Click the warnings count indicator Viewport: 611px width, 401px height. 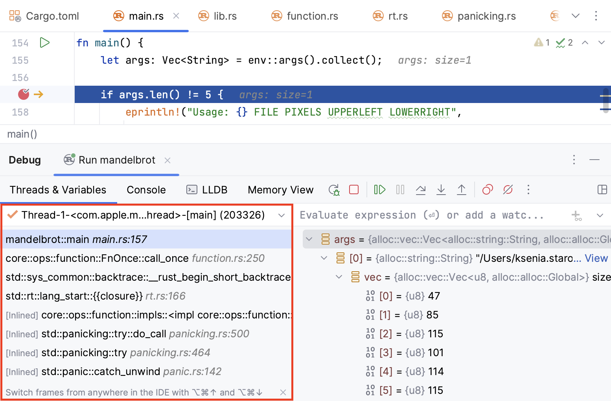[x=542, y=42]
